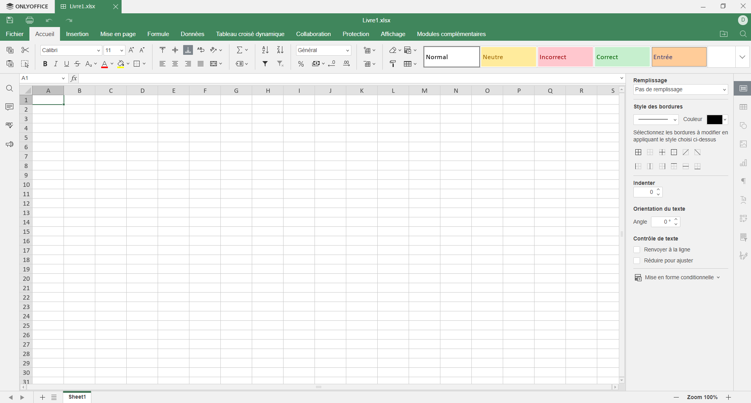Open A1 name box dropdown
Image resolution: width=751 pixels, height=403 pixels.
coord(63,78)
